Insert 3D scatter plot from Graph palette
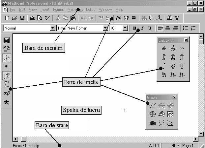The width and height of the screenshot is (205, 148). pos(161,123)
